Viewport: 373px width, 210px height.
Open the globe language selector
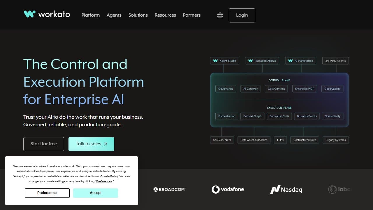(220, 15)
